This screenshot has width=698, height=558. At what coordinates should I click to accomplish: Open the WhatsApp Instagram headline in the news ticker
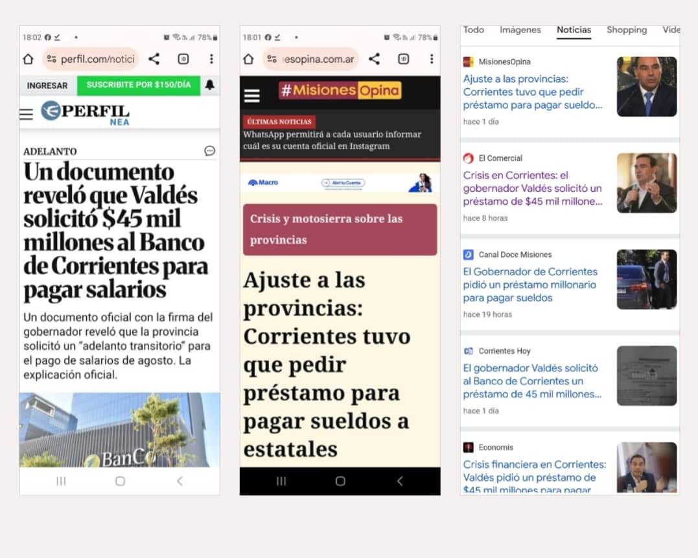click(332, 140)
